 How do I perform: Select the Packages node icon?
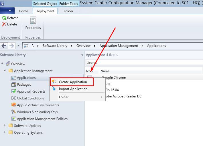(13, 85)
